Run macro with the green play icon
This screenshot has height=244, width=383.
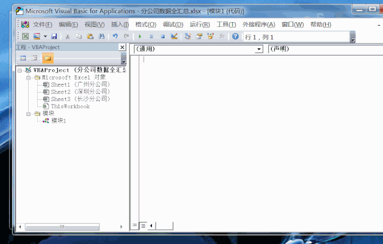[x=140, y=36]
